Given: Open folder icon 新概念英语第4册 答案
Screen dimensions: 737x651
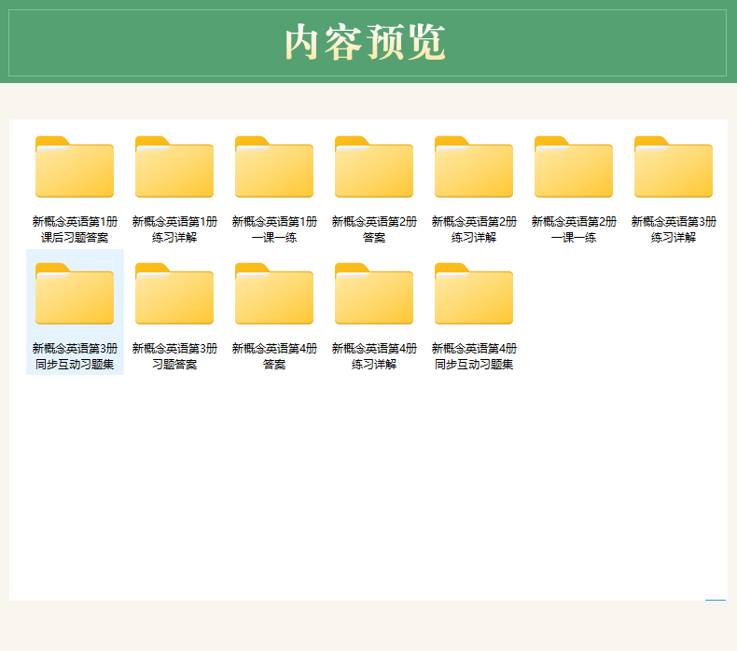Looking at the screenshot, I should [x=274, y=294].
